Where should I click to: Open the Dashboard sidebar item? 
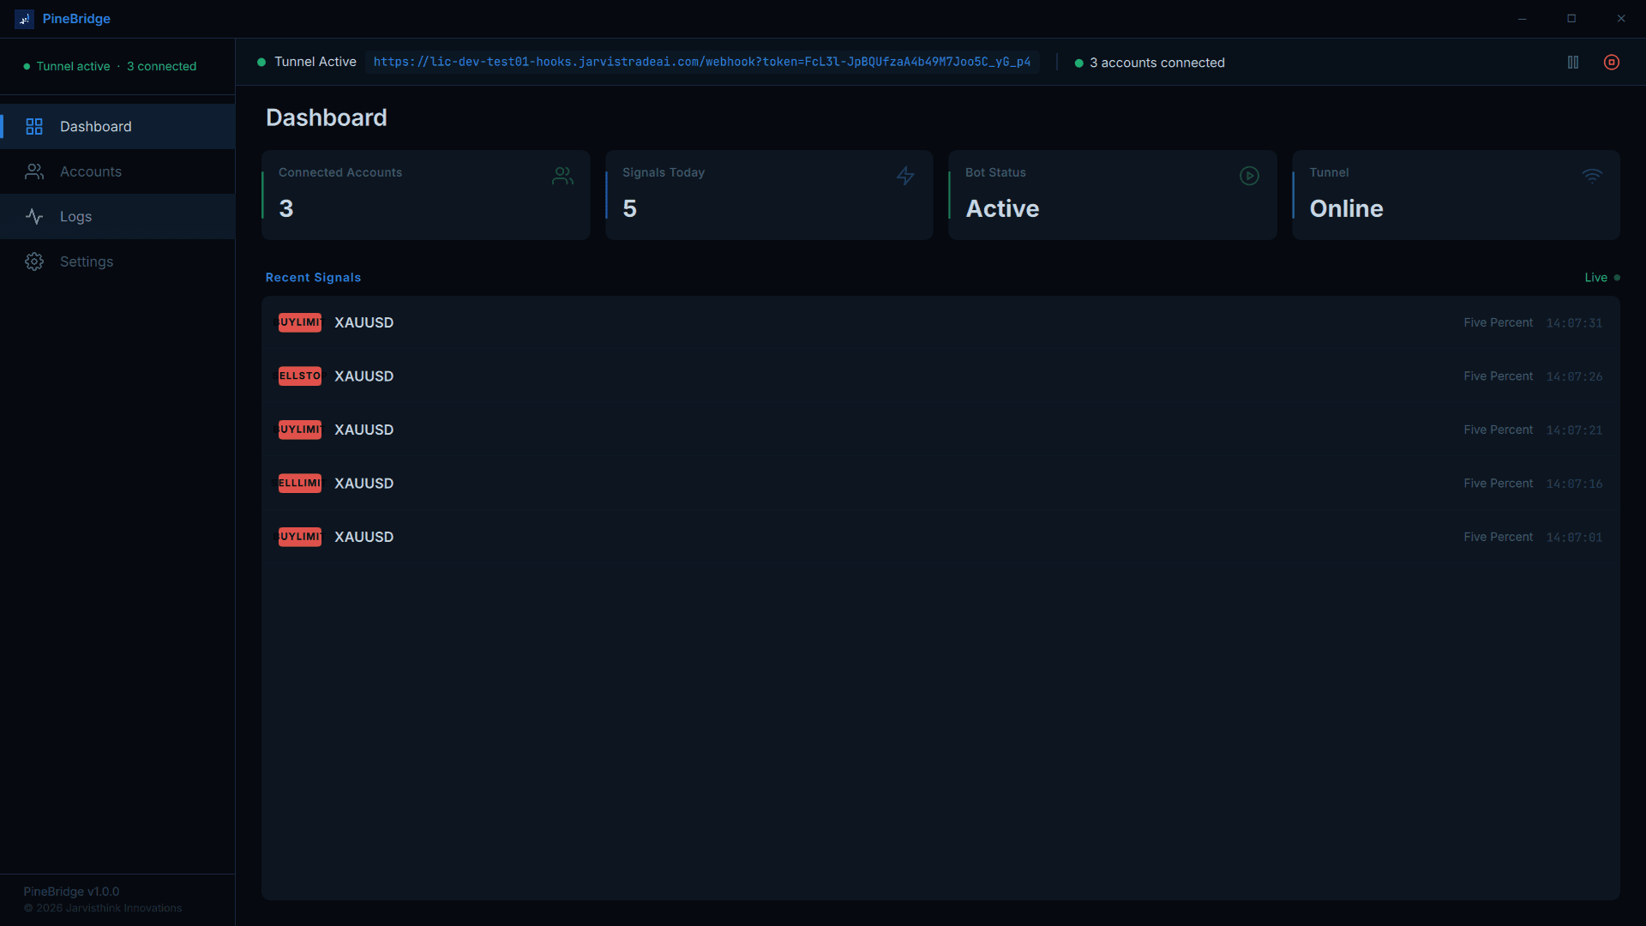point(117,127)
